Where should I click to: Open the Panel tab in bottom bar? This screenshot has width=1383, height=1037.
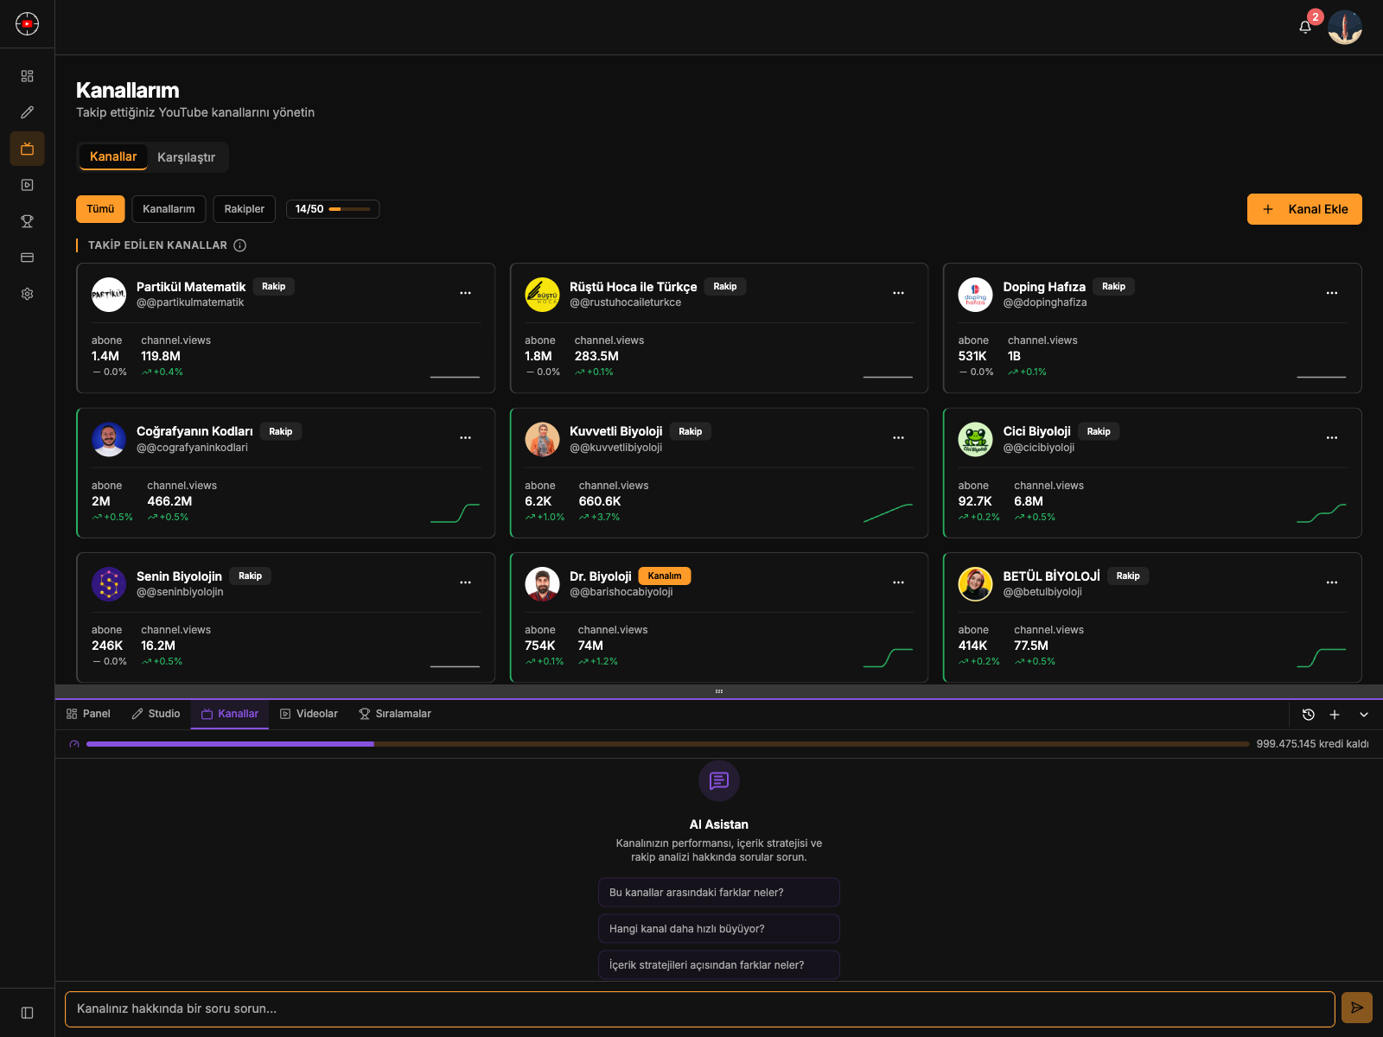click(88, 714)
